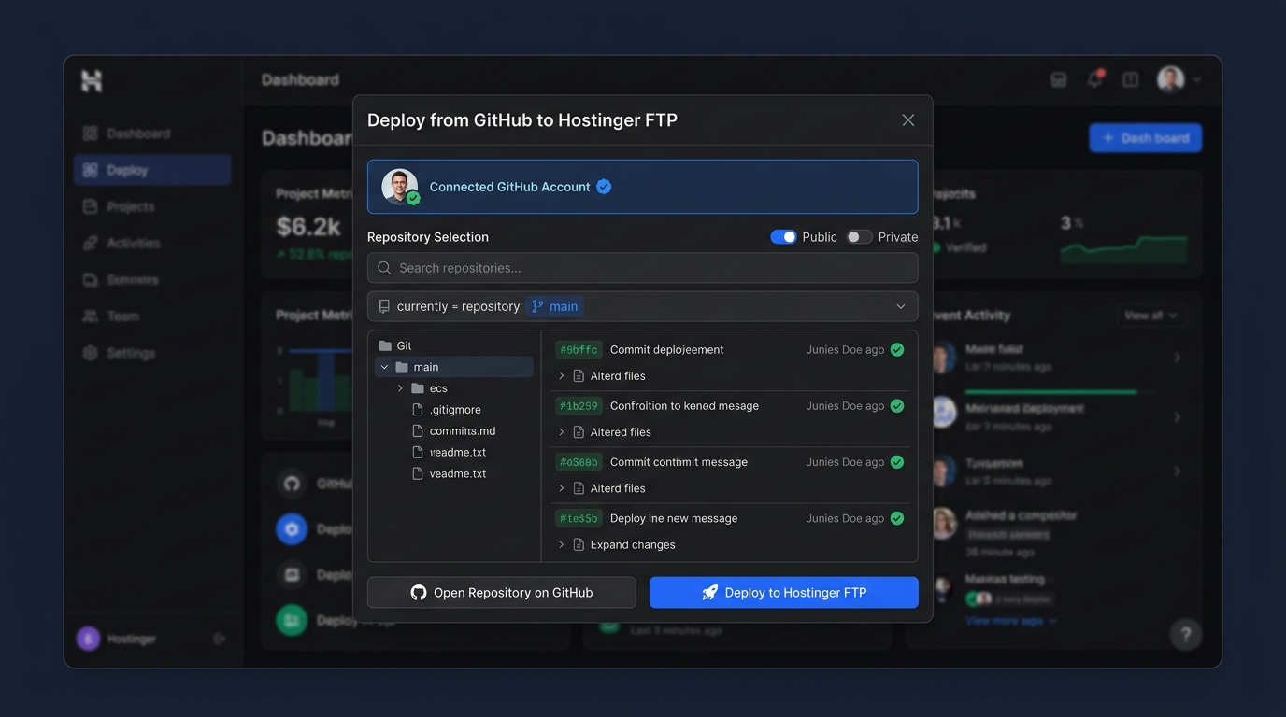Click the GitHub logo on Open Repository button
Viewport: 1286px width, 717px height.
pyautogui.click(x=419, y=593)
